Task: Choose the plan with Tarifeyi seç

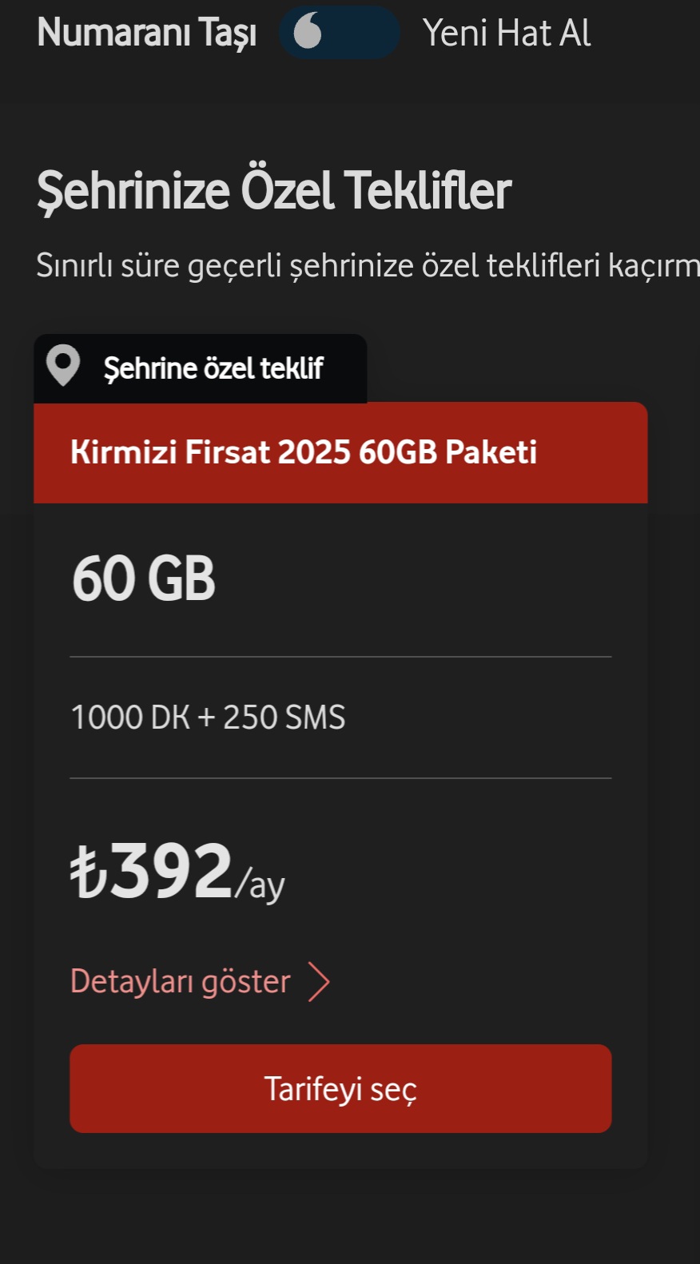Action: (x=340, y=1088)
